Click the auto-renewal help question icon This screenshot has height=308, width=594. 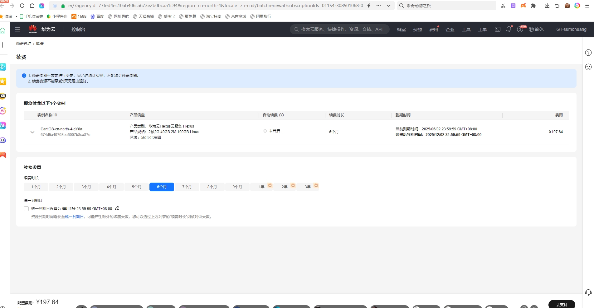click(281, 115)
